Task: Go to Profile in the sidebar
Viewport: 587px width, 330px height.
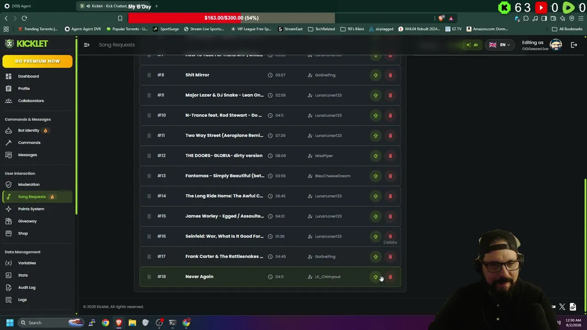Action: [x=24, y=88]
